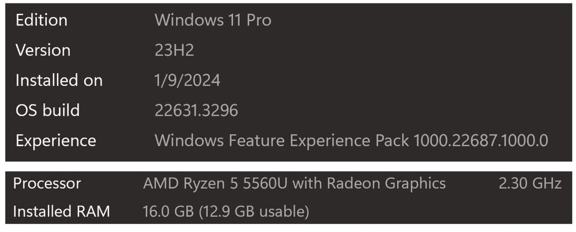The width and height of the screenshot is (576, 232).
Task: Click the 1/9/2024 install date
Action: [187, 80]
